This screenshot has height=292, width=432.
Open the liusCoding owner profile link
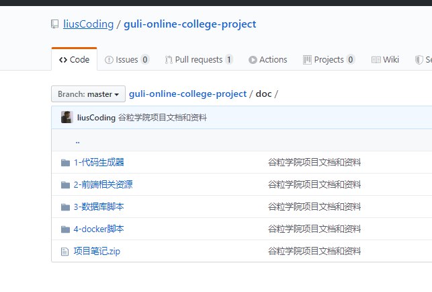[89, 24]
